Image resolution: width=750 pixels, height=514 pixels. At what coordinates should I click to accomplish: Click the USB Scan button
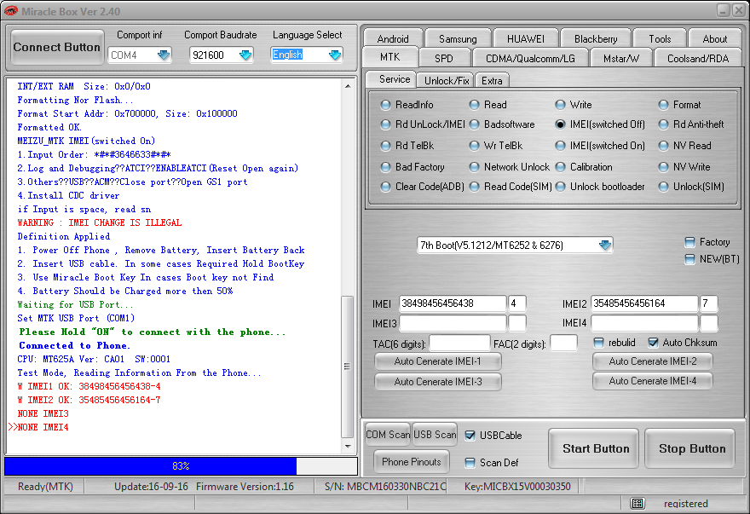(435, 435)
